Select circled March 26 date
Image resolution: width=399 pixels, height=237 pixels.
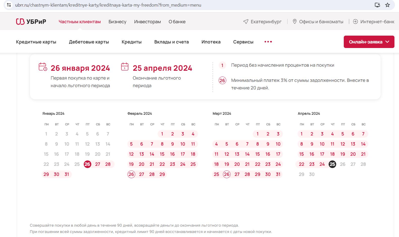tap(227, 174)
